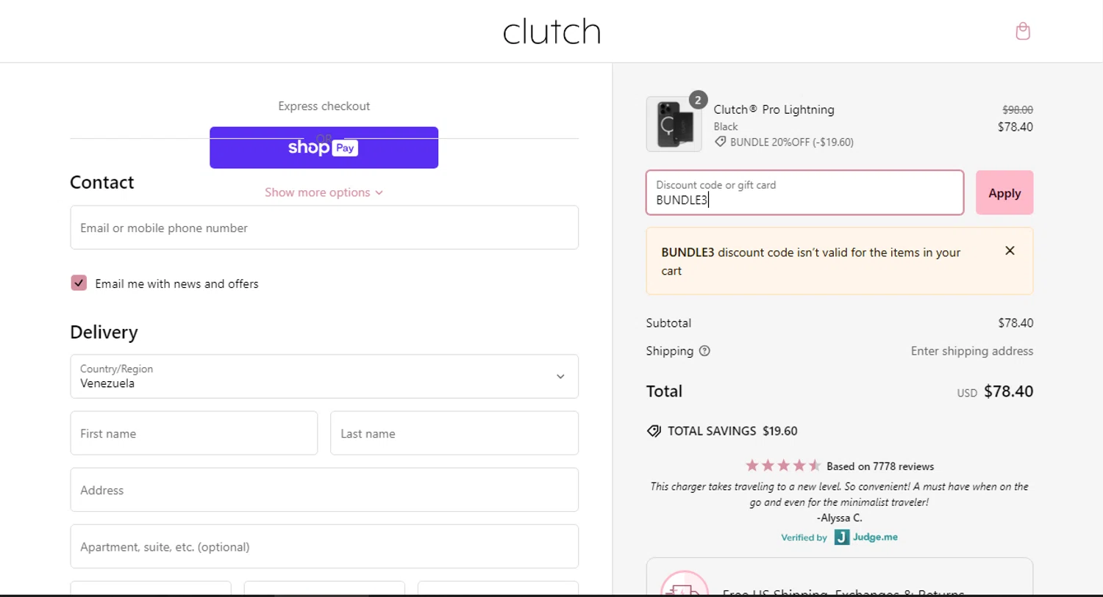Image resolution: width=1103 pixels, height=597 pixels.
Task: Click the Subtotal $78.40 value
Action: tap(1015, 323)
